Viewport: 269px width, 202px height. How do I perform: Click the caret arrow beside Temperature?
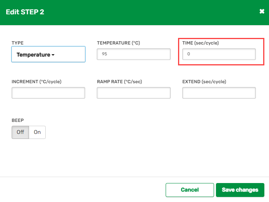[x=53, y=55]
